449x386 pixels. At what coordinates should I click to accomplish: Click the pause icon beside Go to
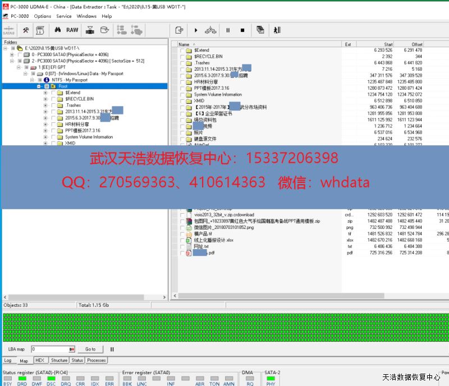pos(112,349)
